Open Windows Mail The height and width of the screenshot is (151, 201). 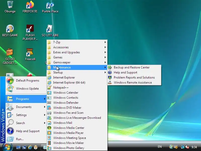click(77, 123)
